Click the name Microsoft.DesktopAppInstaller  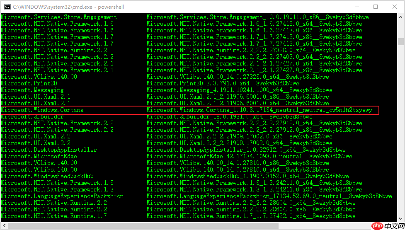tap(49, 150)
